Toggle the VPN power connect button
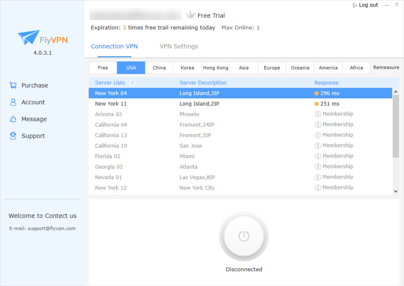404x286 pixels. click(244, 236)
